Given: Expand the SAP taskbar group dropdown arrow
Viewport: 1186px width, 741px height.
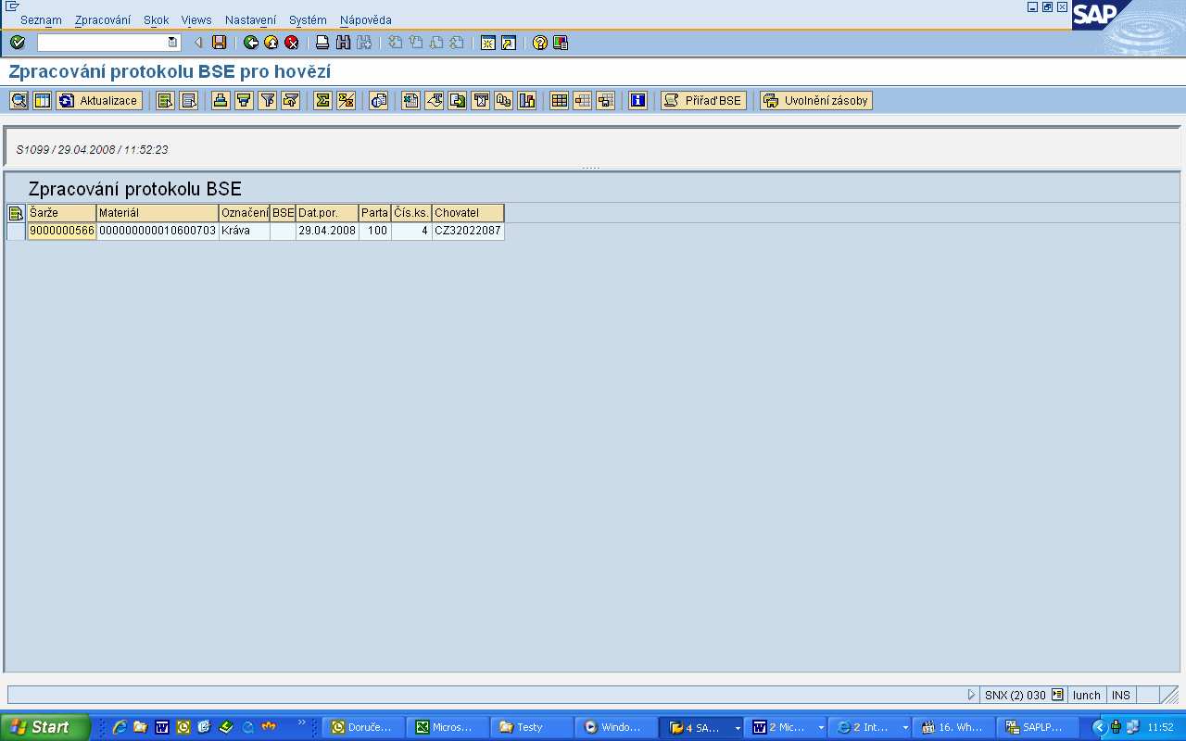Looking at the screenshot, I should pos(738,728).
